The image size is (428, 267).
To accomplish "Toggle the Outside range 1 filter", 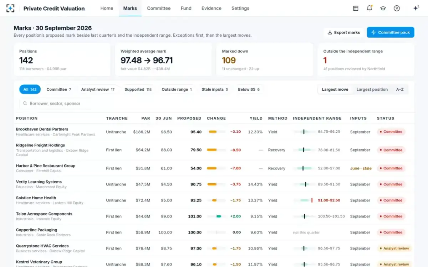I will point(177,89).
